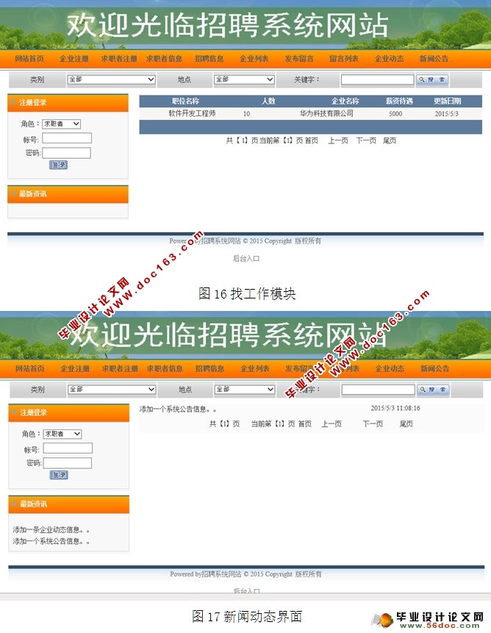Select 企业列表 in 图17 navigation bar

coord(255,368)
